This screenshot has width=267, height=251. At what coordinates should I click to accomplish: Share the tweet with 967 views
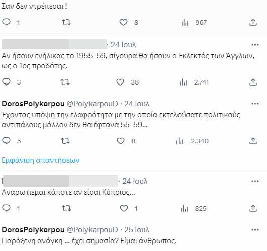253,22
